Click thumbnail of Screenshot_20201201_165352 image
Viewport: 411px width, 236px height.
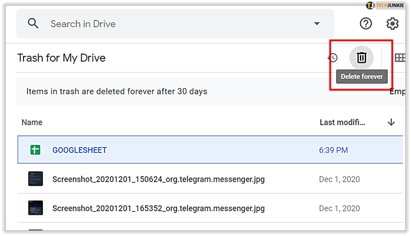35,208
